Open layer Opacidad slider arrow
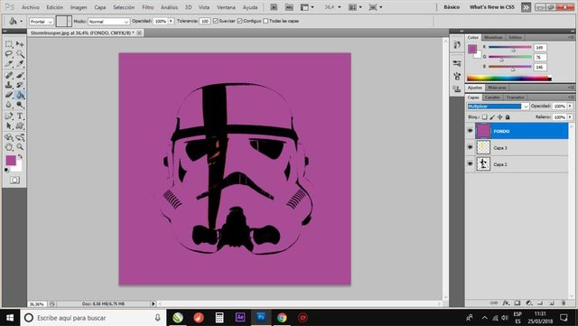Image resolution: width=578 pixels, height=326 pixels. tap(570, 107)
